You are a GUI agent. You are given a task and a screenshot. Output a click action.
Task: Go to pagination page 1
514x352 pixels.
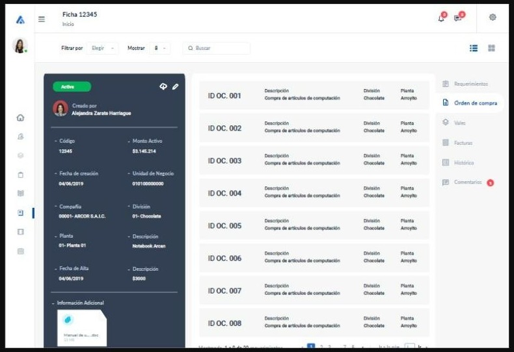311,346
